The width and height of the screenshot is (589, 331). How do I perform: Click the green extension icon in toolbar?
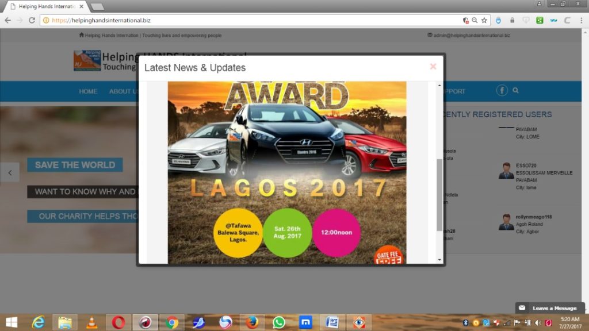click(x=540, y=20)
